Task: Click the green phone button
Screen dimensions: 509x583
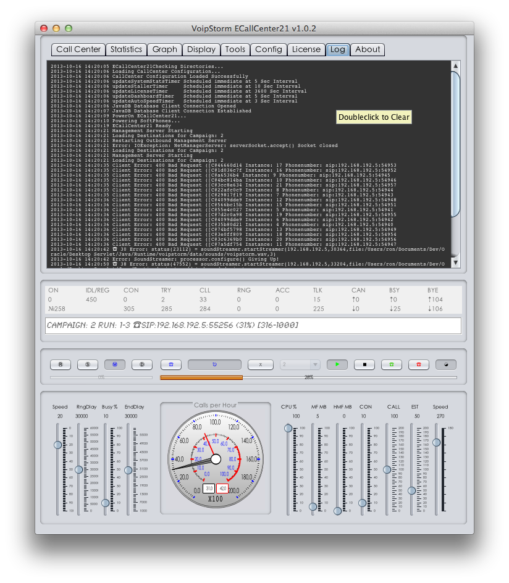Action: coord(392,364)
